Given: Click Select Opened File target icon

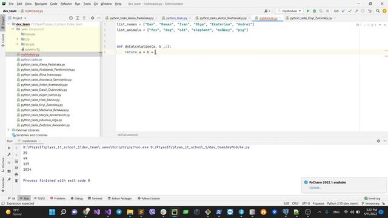Looking at the screenshot, I should (x=71, y=18).
